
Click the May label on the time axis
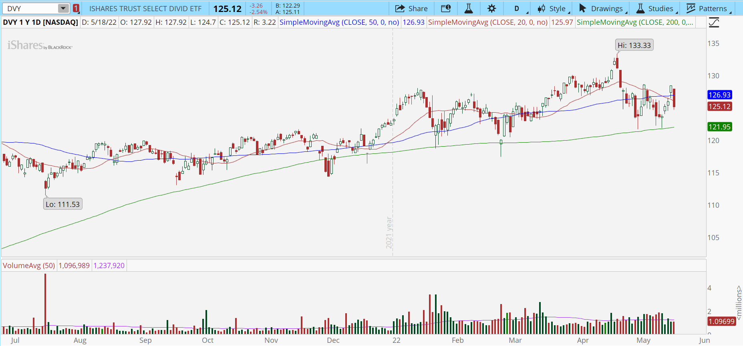click(644, 340)
